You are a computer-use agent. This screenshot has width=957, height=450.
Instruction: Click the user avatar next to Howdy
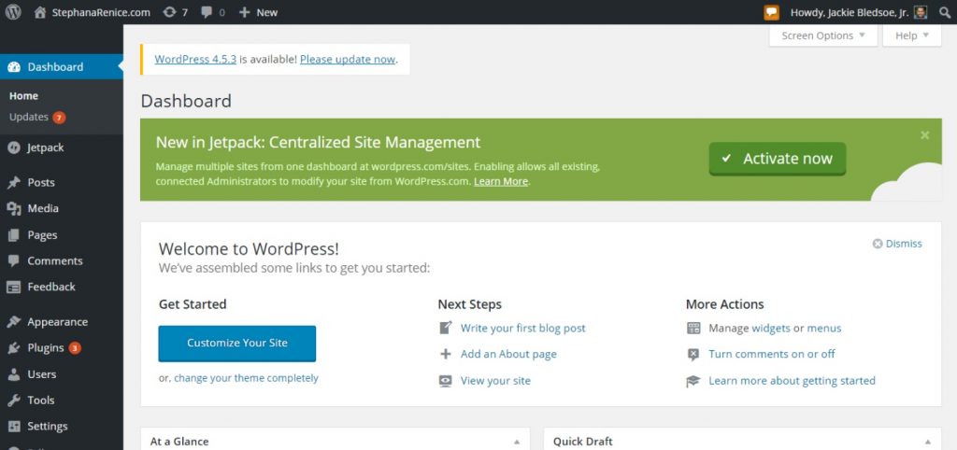pos(920,12)
